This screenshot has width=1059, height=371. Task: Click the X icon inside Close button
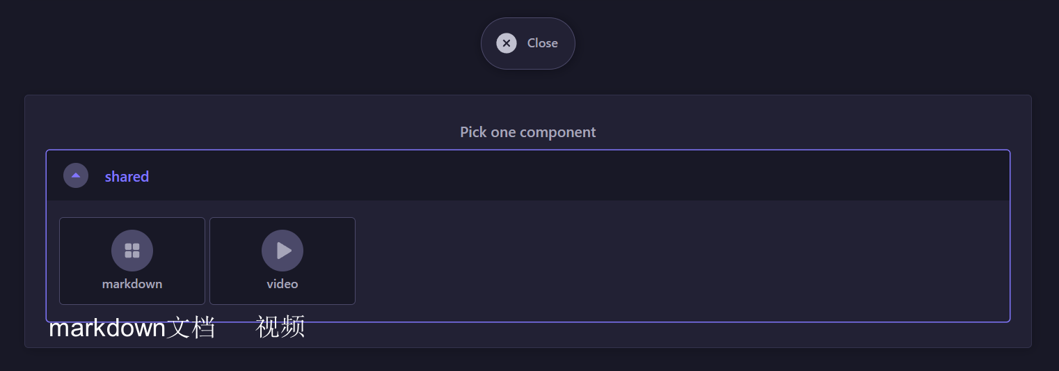point(507,43)
